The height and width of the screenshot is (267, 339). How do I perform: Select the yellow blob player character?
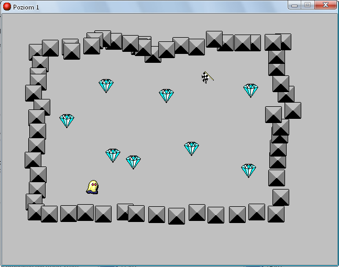(x=93, y=186)
